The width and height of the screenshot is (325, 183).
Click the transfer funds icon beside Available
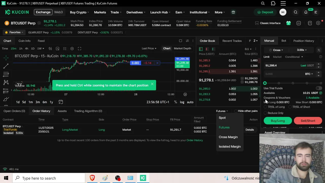pos(321,93)
